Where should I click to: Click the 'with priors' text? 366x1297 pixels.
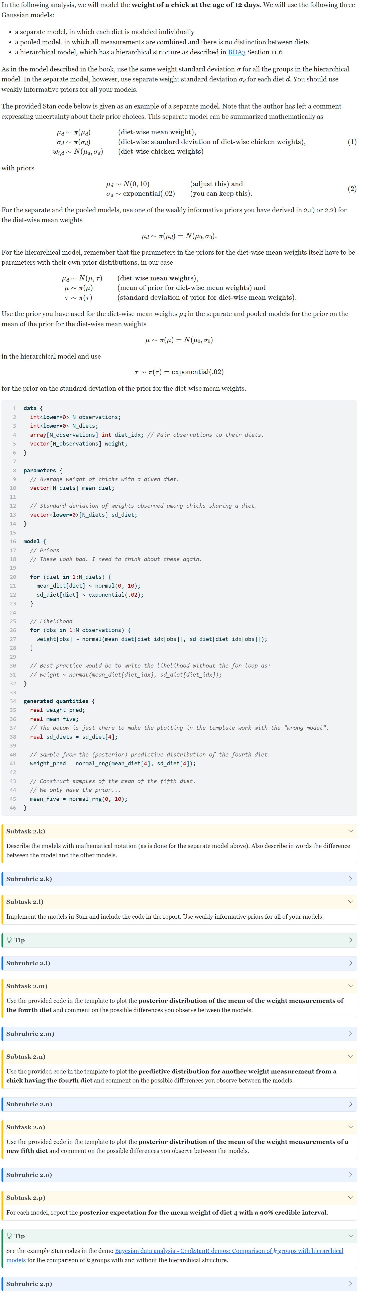pyautogui.click(x=18, y=168)
